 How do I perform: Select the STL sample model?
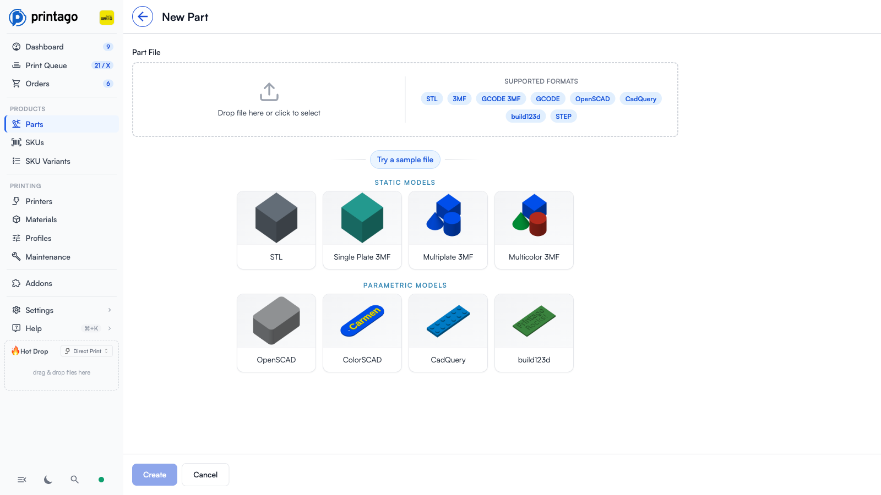pyautogui.click(x=276, y=230)
